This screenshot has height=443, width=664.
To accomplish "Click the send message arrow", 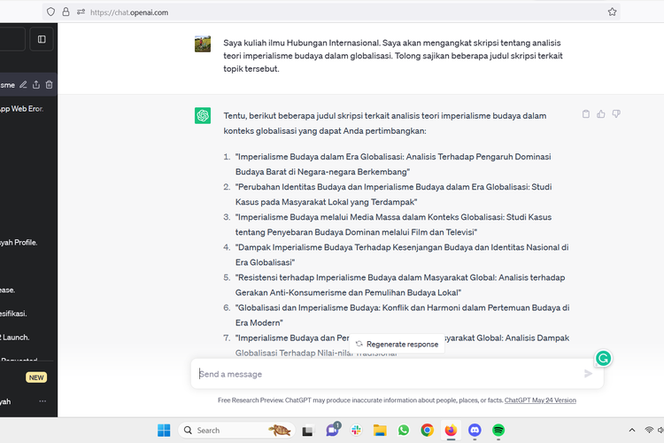I will coord(588,374).
